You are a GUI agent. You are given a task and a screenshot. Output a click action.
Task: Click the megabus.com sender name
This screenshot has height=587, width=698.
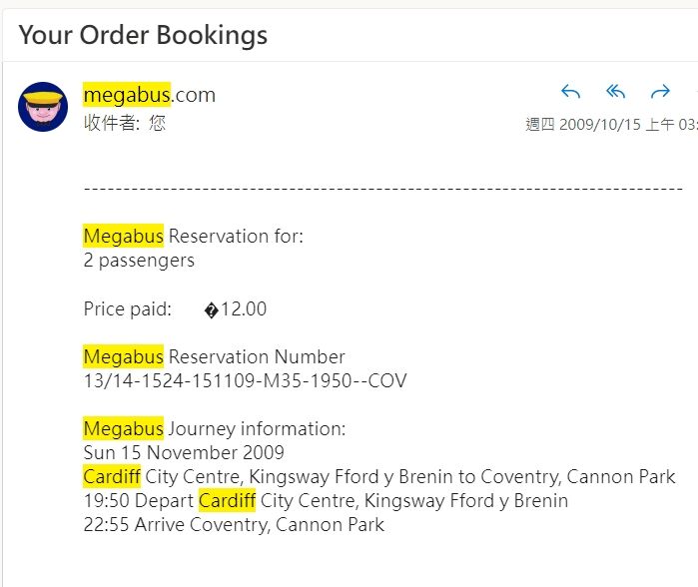point(149,95)
